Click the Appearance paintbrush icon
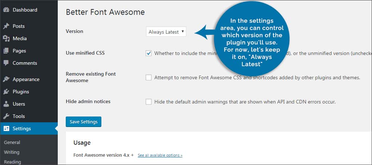 pos(6,80)
